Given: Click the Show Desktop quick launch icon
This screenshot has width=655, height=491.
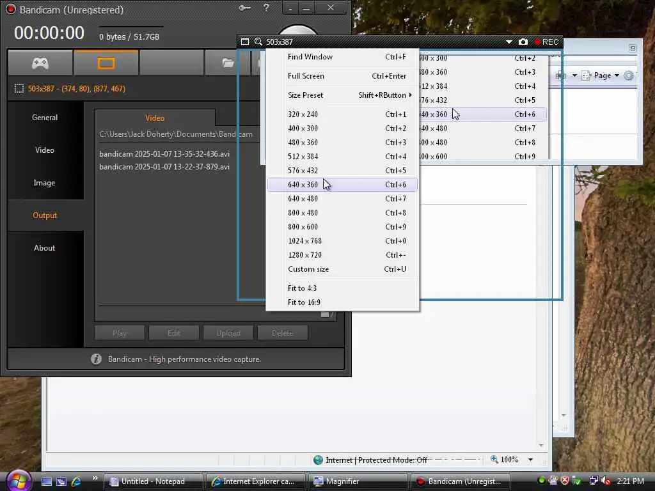Looking at the screenshot, I should (x=47, y=481).
